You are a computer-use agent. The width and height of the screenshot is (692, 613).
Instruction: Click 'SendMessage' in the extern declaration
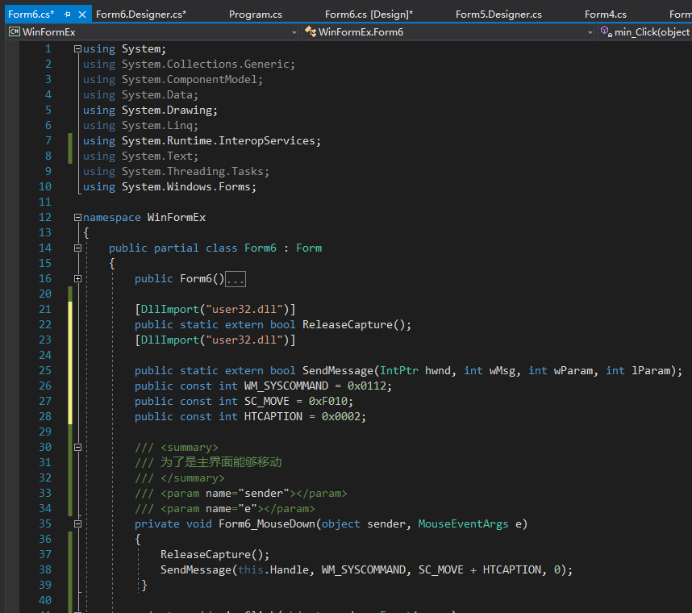(x=338, y=371)
